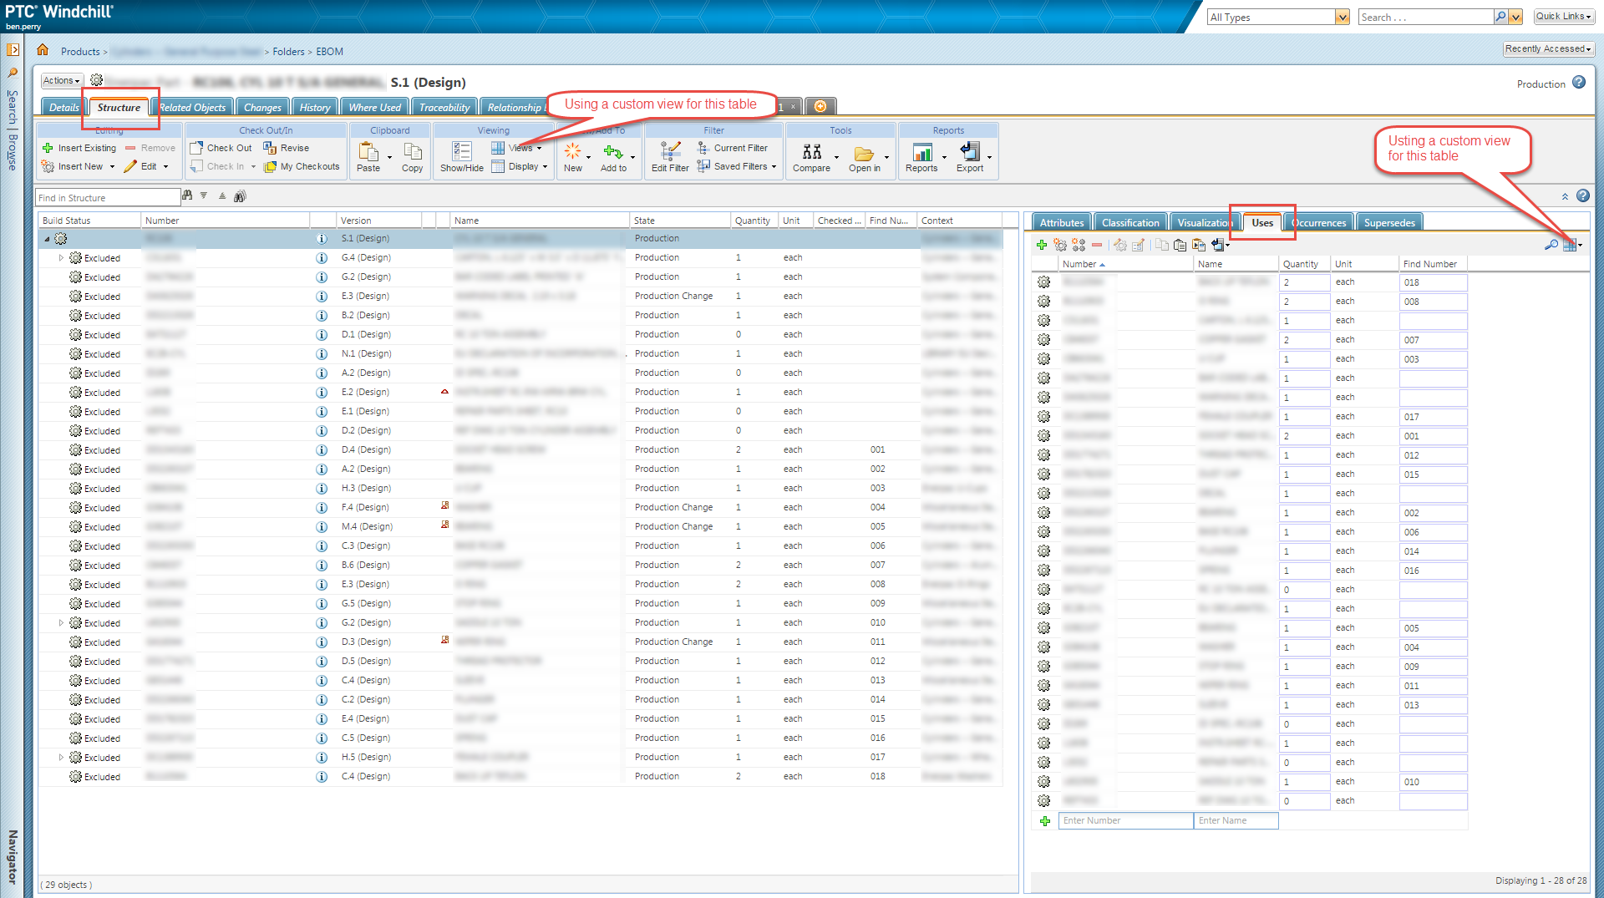Image resolution: width=1604 pixels, height=898 pixels.
Task: Click the find binoculars beside Find in Structure
Action: 187,195
